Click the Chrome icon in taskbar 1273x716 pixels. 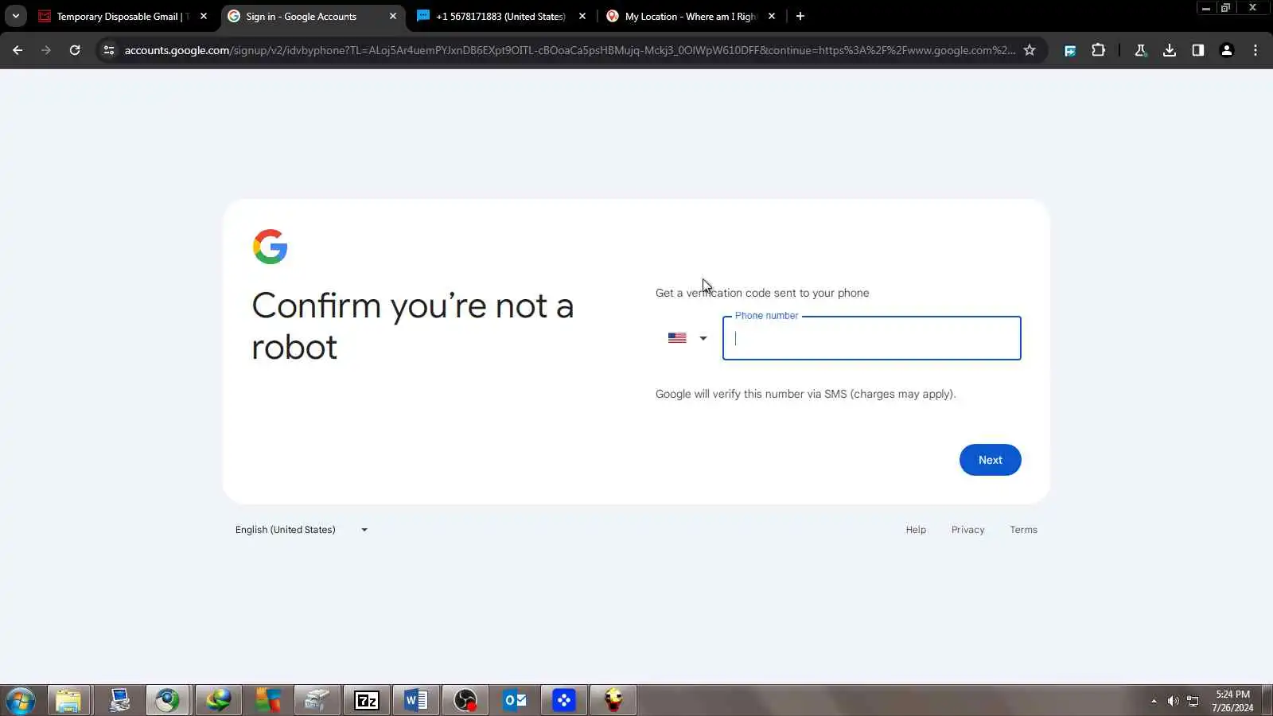click(167, 701)
